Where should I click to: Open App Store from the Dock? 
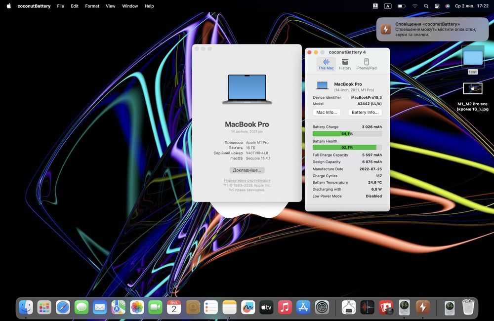pyautogui.click(x=303, y=307)
